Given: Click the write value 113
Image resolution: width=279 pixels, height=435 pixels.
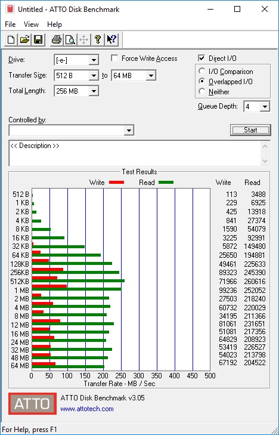Looking at the screenshot, I should [231, 194].
